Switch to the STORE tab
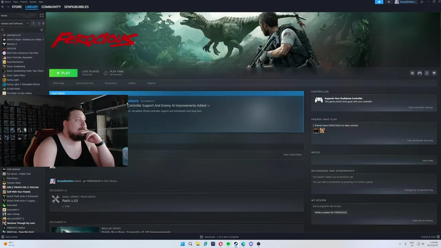Image resolution: width=441 pixels, height=248 pixels. click(17, 7)
